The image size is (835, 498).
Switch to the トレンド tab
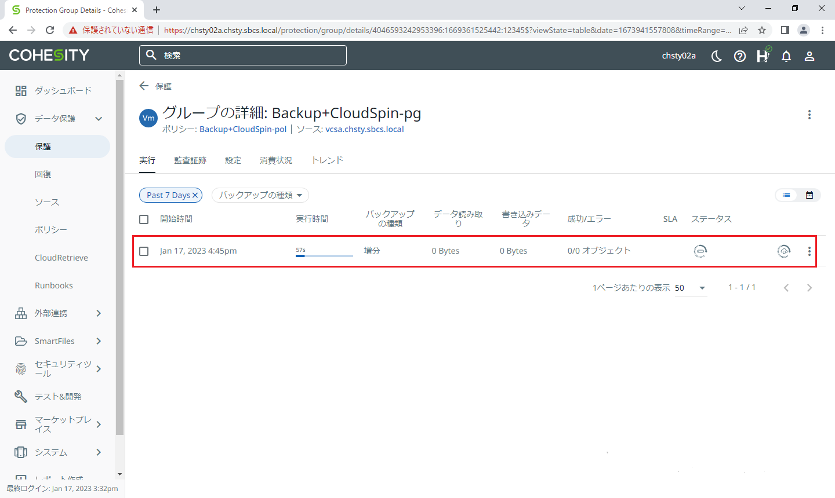(327, 160)
